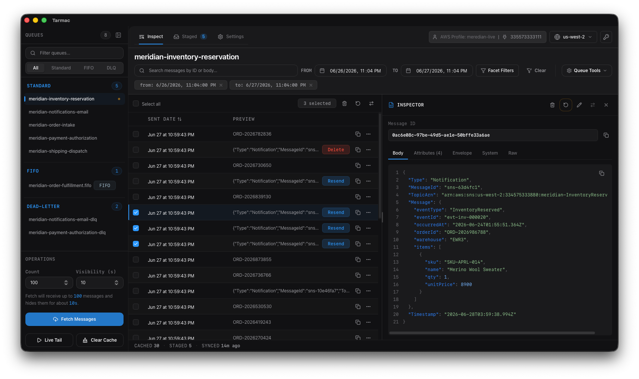The width and height of the screenshot is (639, 379).
Task: Check the ORD-2026873855 row checkbox
Action: click(136, 260)
